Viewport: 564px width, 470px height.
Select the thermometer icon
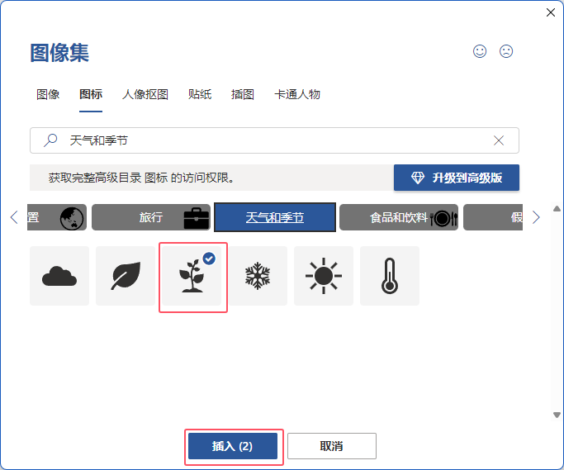390,276
